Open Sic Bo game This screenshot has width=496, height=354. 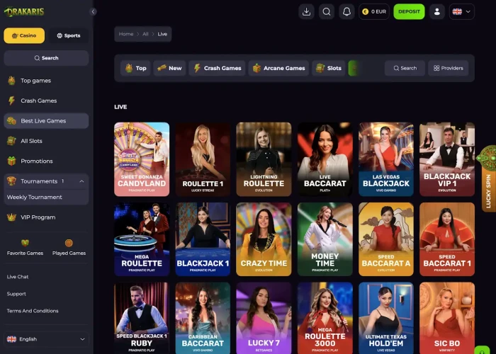tap(447, 318)
